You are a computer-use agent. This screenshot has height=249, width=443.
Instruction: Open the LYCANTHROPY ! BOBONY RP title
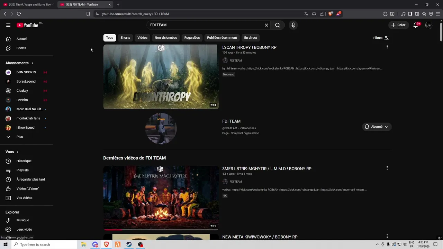(x=249, y=47)
